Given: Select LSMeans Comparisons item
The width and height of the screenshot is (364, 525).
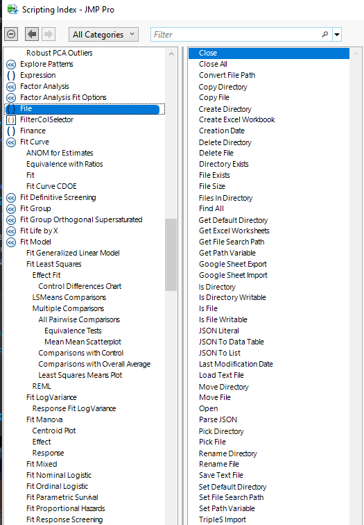Looking at the screenshot, I should pyautogui.click(x=69, y=297).
